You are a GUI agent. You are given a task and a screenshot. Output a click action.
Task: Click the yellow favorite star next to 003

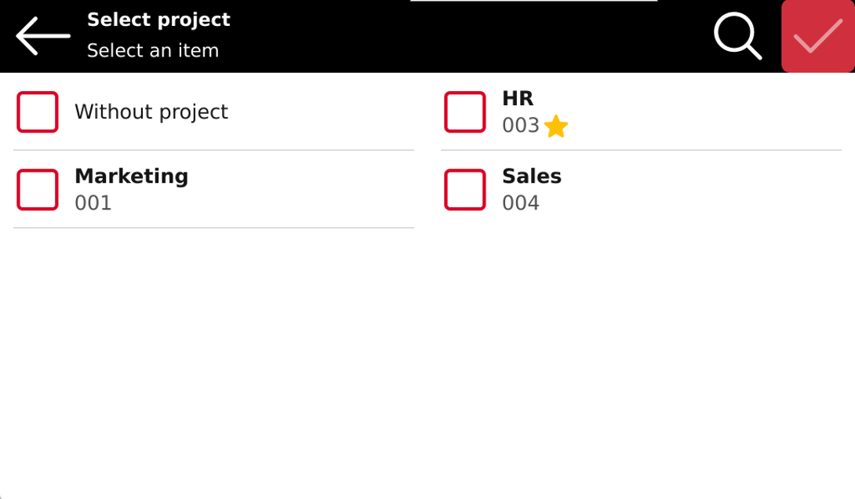556,126
